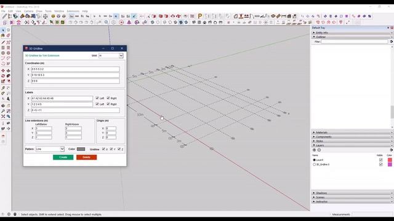Open the Extensions menu
The height and width of the screenshot is (221, 394).
[x=73, y=11]
